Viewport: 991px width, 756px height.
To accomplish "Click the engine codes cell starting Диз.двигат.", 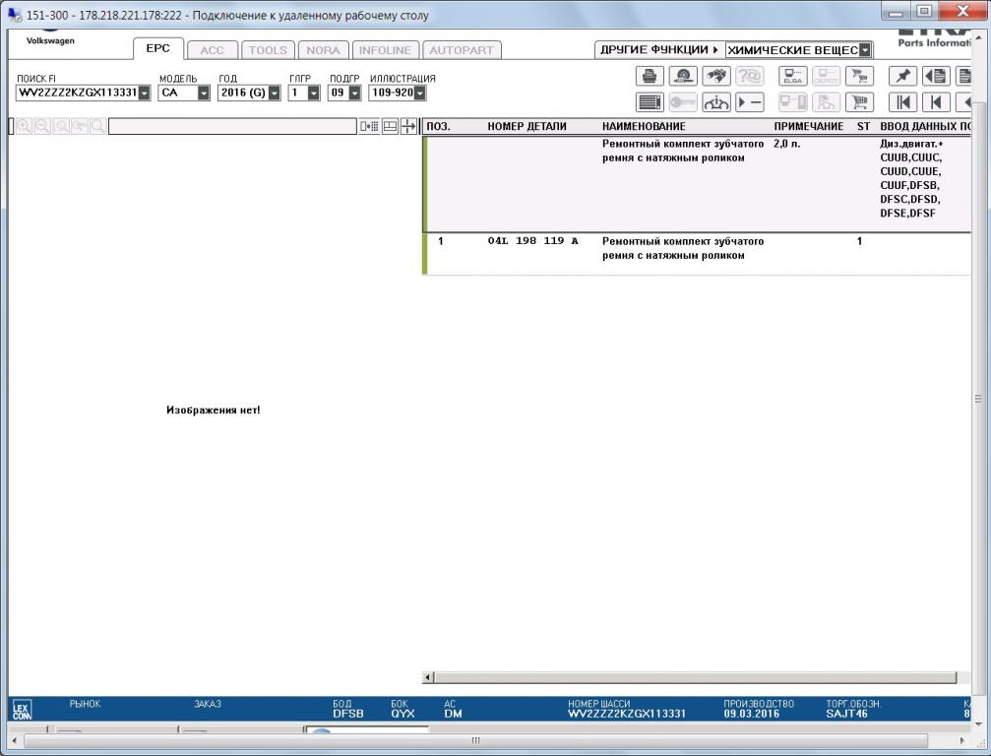I will click(910, 178).
